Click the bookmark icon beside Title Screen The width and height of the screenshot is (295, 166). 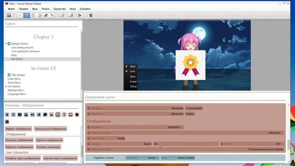[9, 75]
